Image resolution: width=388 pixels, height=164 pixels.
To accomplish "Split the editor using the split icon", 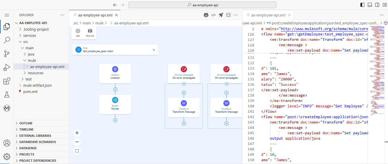I will 228,15.
